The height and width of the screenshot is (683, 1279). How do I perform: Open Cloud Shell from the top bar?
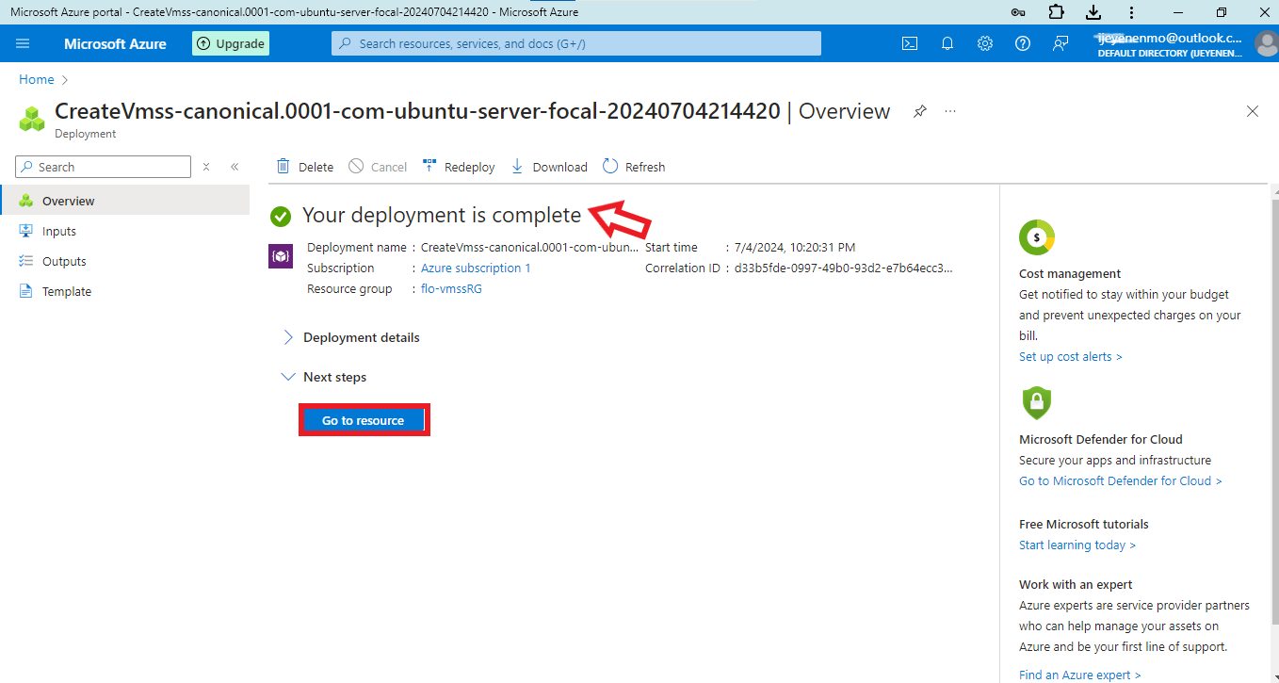coord(910,43)
